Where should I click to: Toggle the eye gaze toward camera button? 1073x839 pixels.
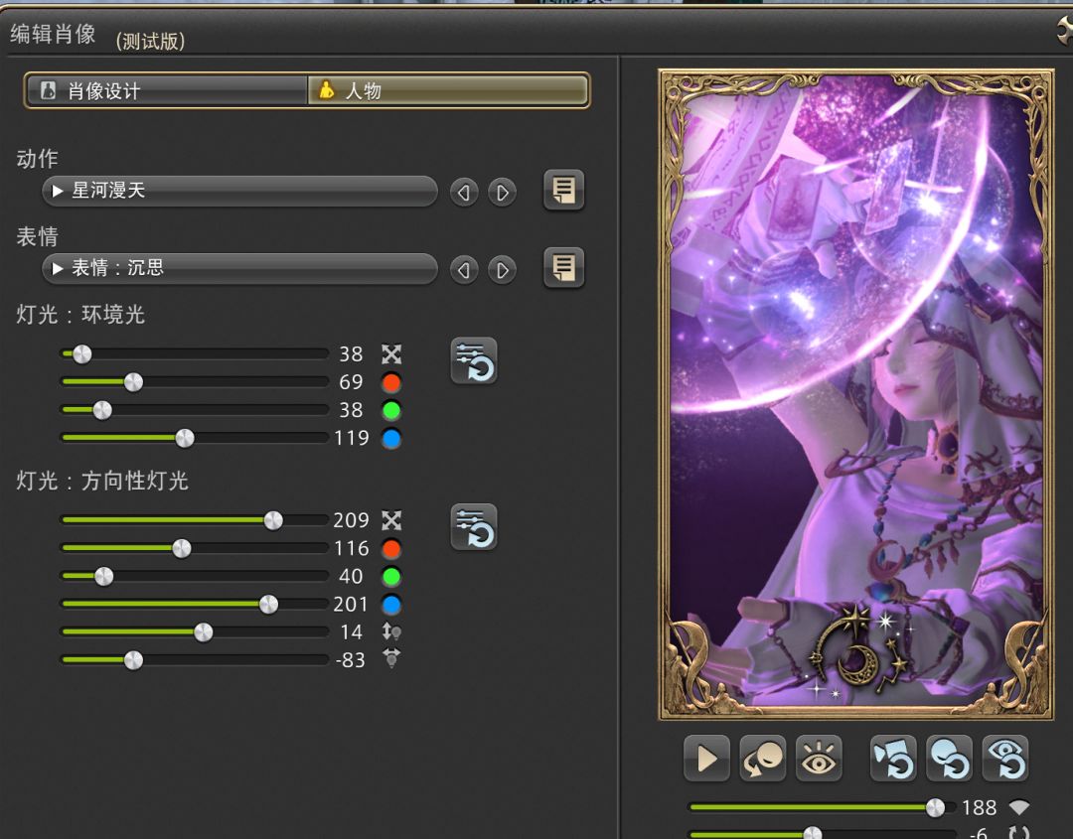[819, 759]
